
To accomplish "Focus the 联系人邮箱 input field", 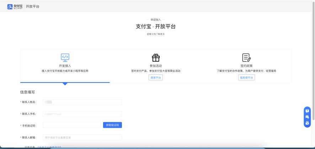I will [x=82, y=138].
